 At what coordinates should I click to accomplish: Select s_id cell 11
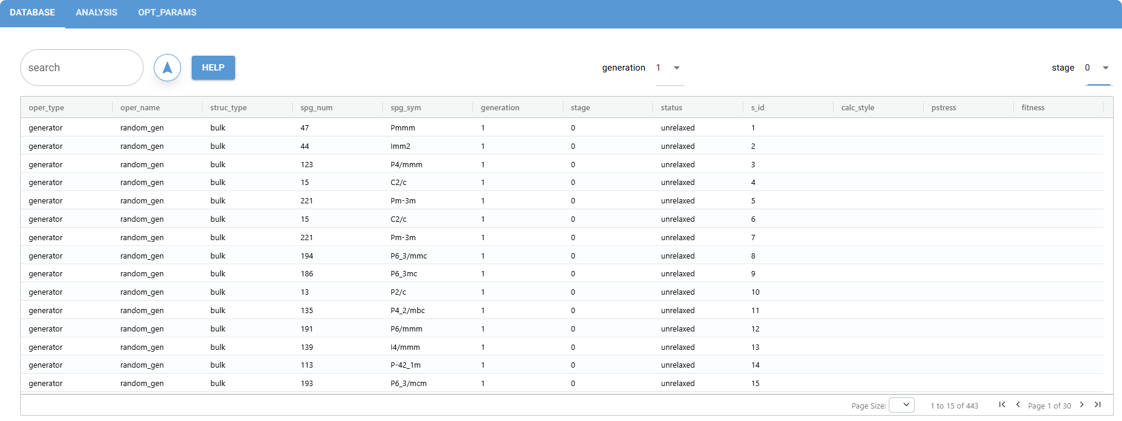pyautogui.click(x=788, y=310)
